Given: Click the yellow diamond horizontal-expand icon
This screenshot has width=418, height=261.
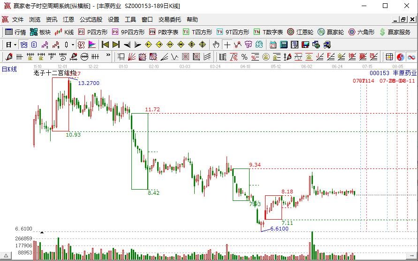Looking at the screenshot, I should [170, 45].
